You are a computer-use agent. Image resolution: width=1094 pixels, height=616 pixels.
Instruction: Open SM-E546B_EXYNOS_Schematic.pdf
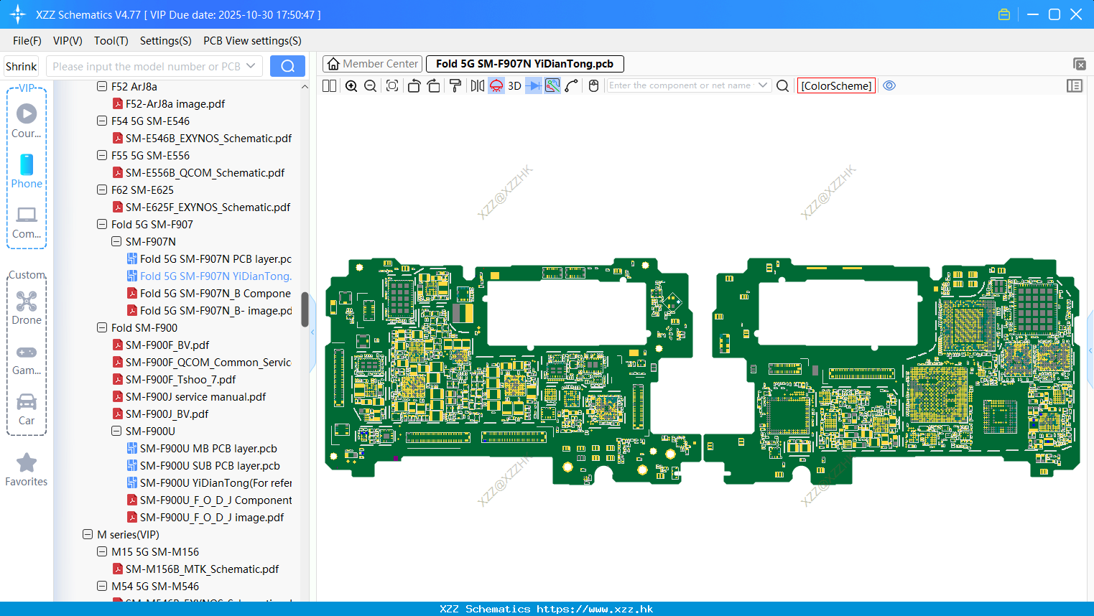203,138
